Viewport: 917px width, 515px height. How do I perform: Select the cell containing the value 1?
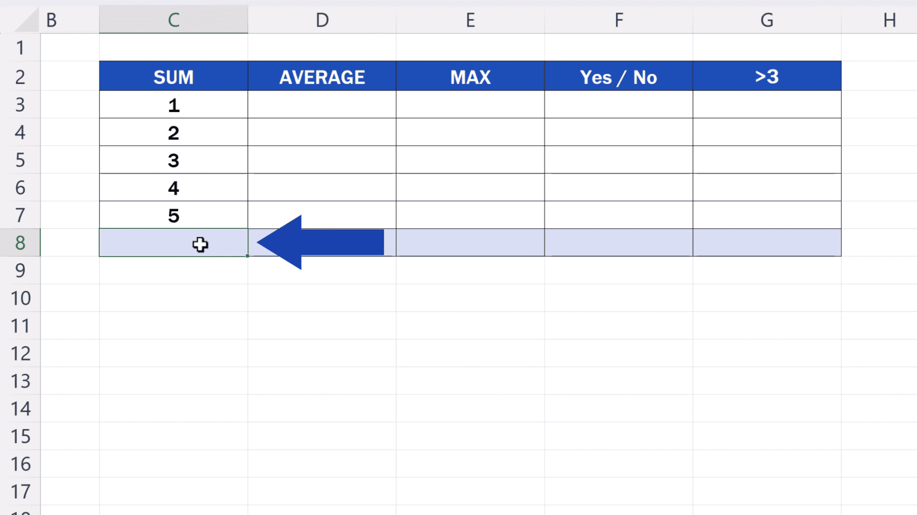[x=173, y=104]
